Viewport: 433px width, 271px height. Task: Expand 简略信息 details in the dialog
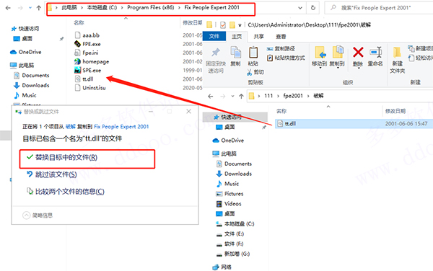[x=38, y=216]
